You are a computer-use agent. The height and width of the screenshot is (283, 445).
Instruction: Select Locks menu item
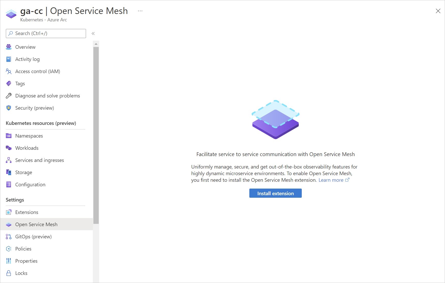[47, 273]
